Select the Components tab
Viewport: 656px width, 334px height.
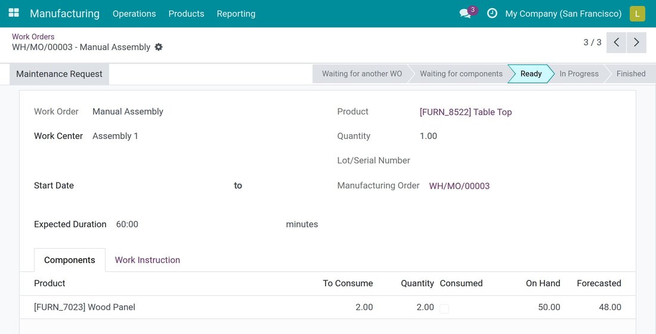pos(69,260)
